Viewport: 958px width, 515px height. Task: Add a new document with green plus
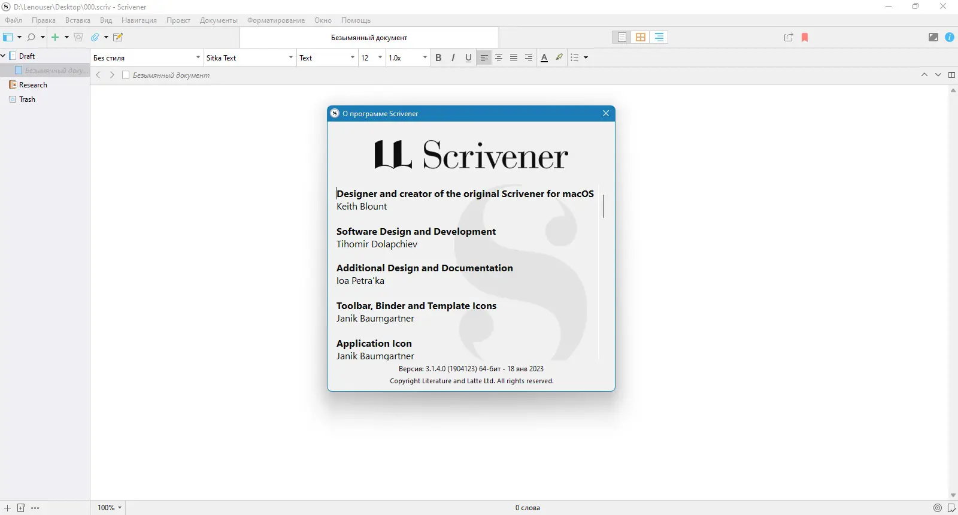point(55,37)
